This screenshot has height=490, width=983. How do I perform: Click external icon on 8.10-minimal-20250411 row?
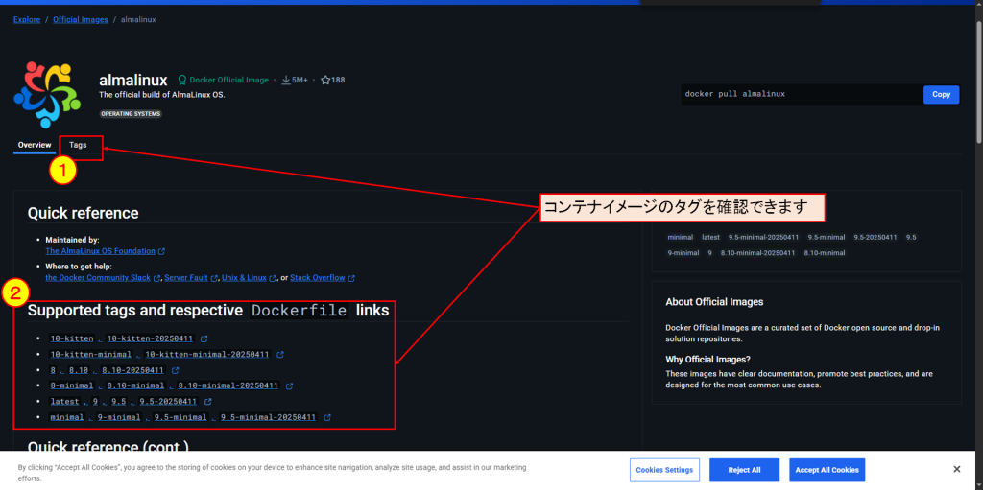(290, 386)
